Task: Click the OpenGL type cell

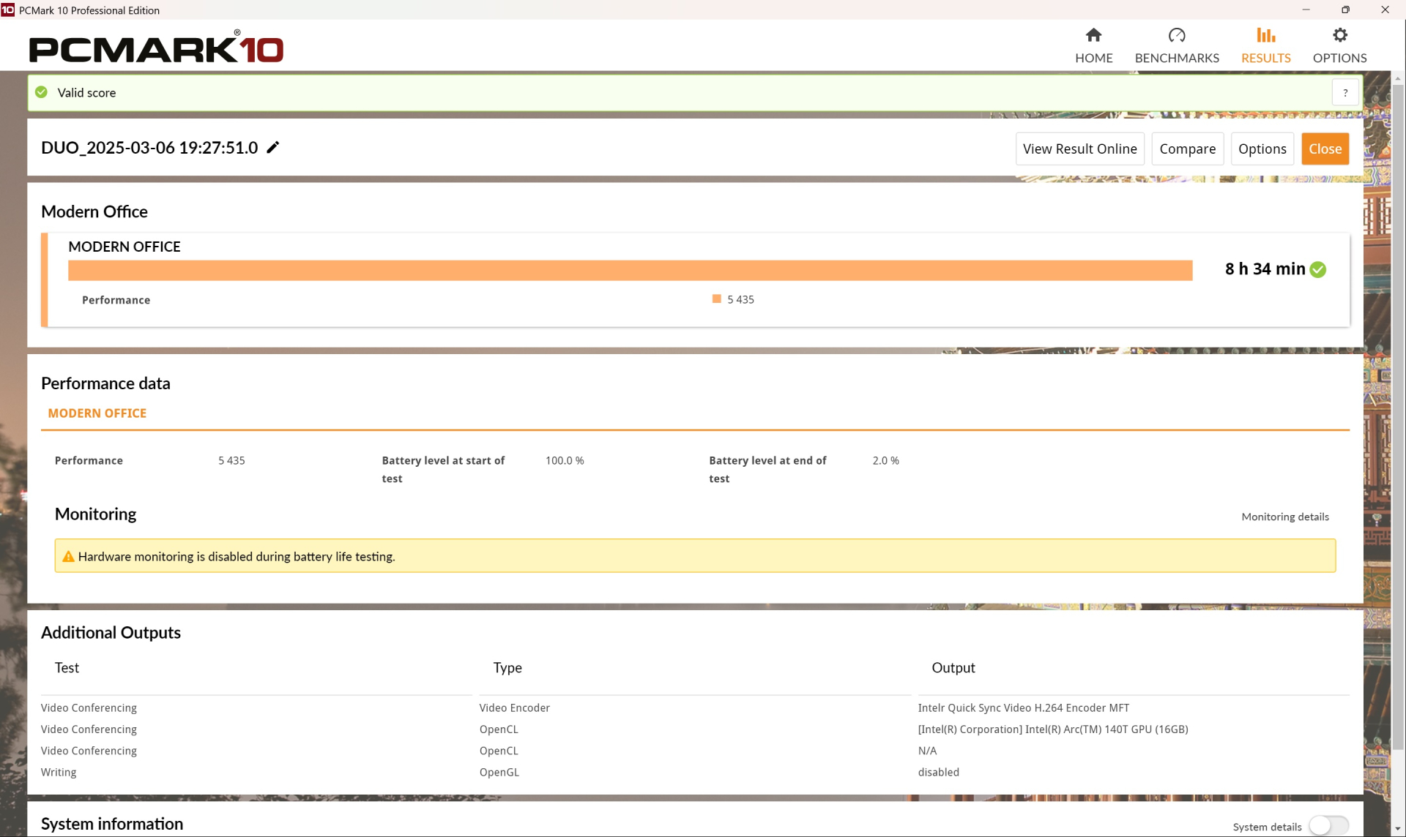Action: pos(499,773)
